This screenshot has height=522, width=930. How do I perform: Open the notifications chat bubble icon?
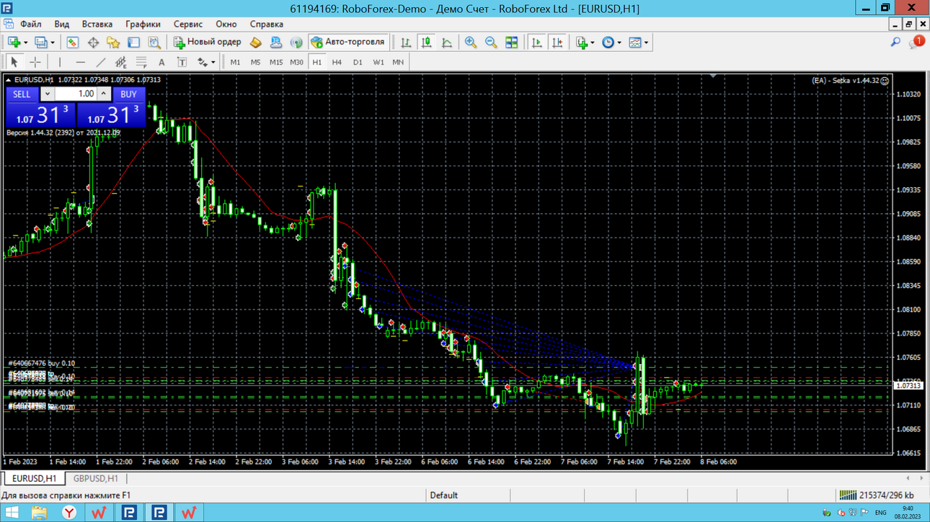(x=916, y=42)
